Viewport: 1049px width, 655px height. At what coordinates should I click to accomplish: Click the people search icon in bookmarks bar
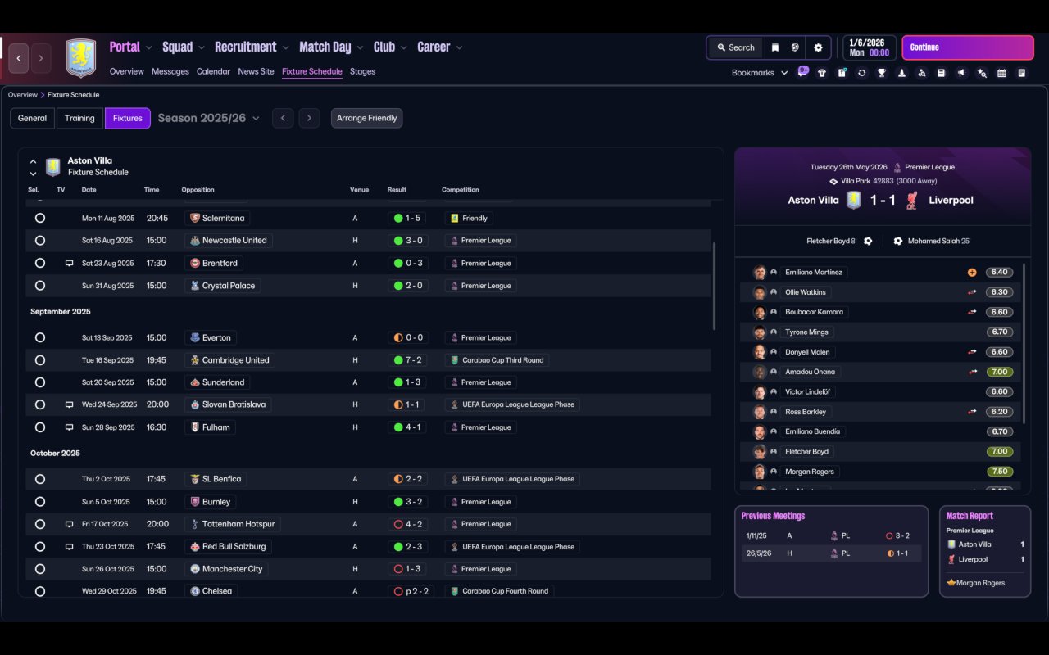tap(922, 73)
